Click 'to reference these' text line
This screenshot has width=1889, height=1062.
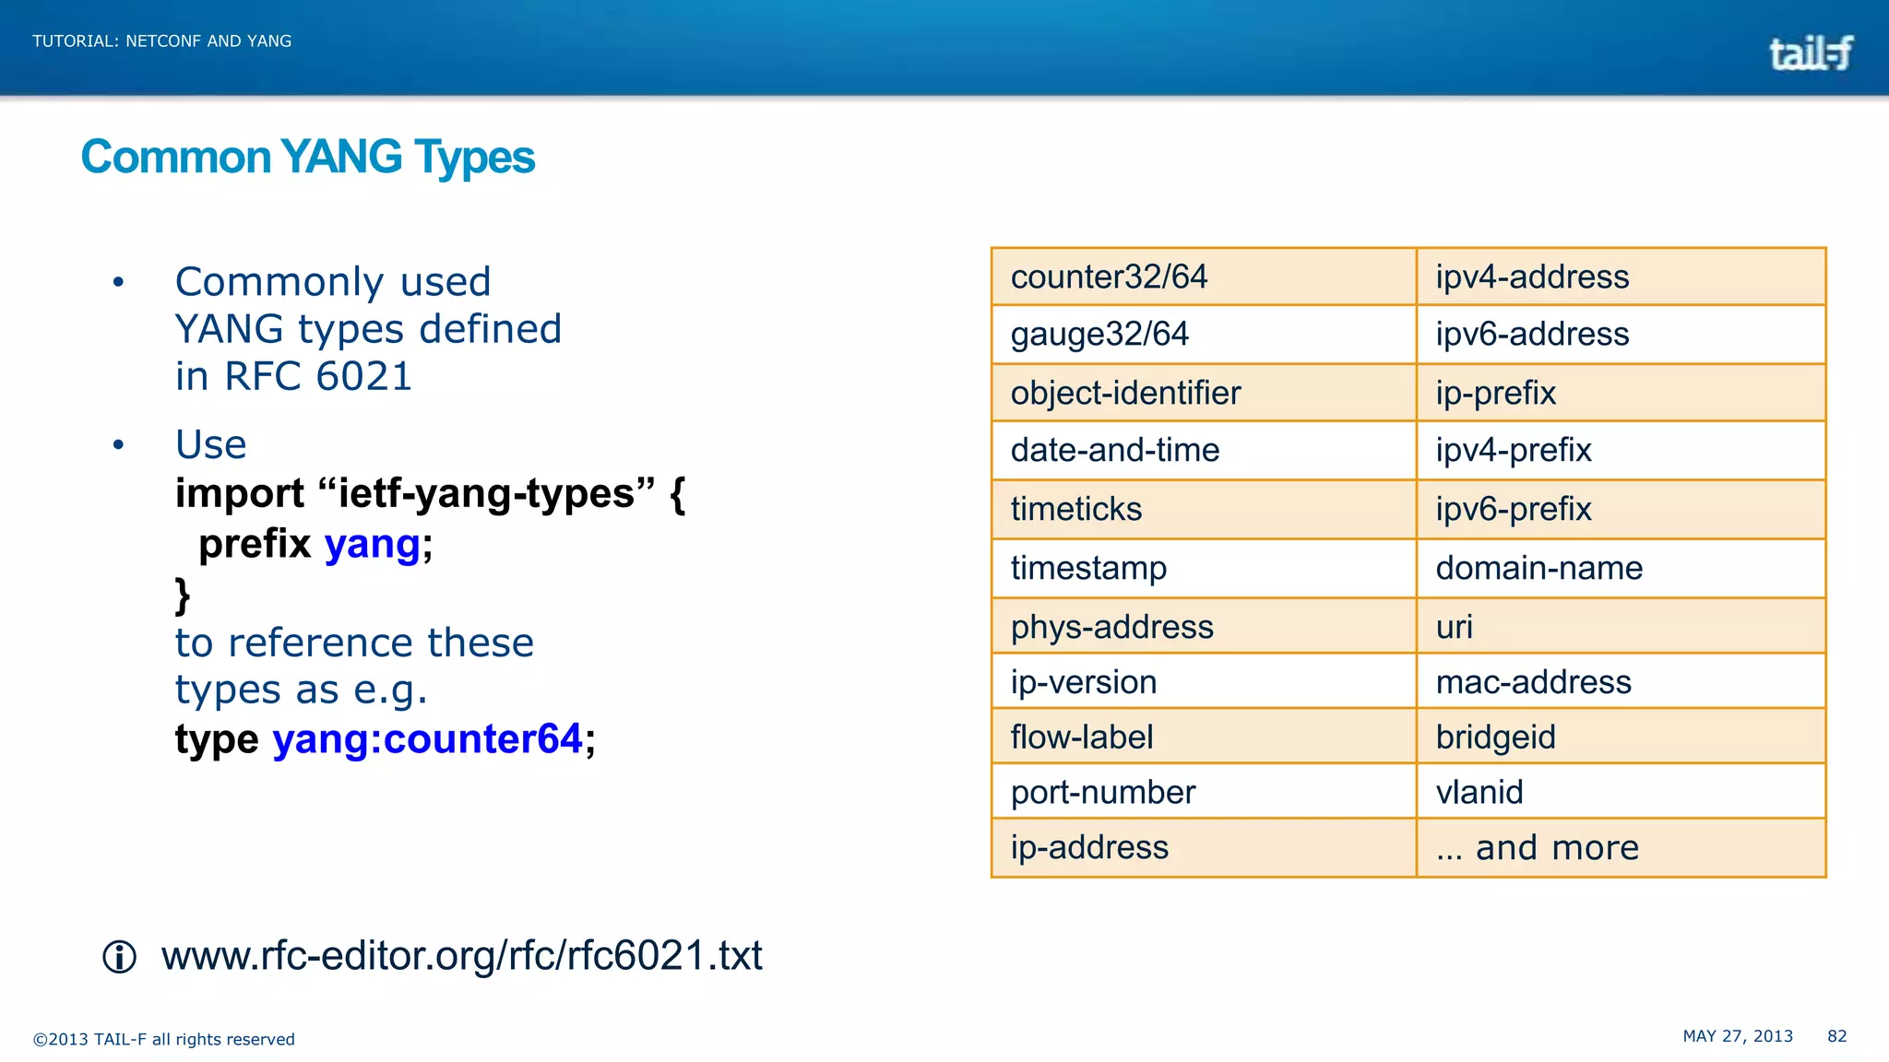pos(354,643)
